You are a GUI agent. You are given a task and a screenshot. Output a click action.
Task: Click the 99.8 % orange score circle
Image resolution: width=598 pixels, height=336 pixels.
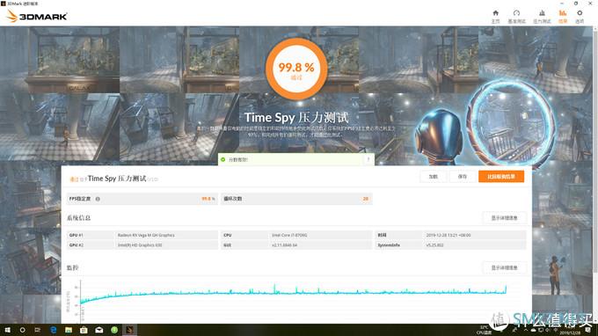coord(296,69)
